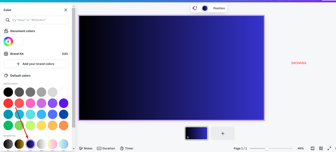
Task: Select the sky blue solid color
Action: [41, 114]
